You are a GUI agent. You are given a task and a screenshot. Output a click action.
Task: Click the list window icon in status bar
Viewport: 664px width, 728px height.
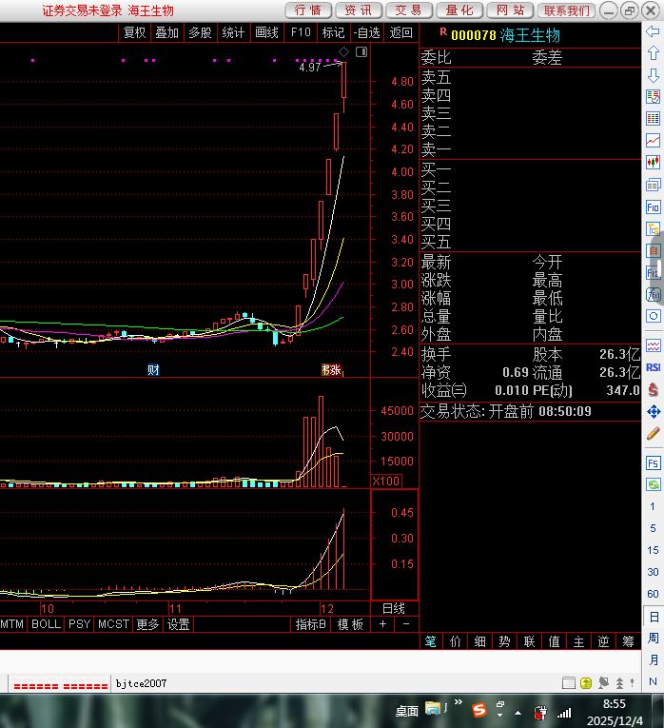tap(569, 682)
